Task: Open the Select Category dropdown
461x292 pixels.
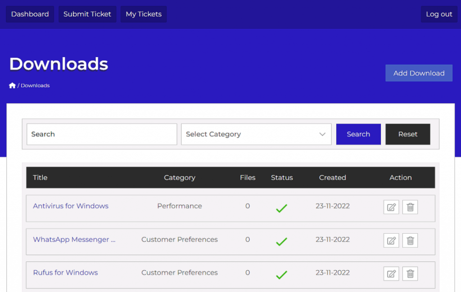Action: pyautogui.click(x=256, y=134)
